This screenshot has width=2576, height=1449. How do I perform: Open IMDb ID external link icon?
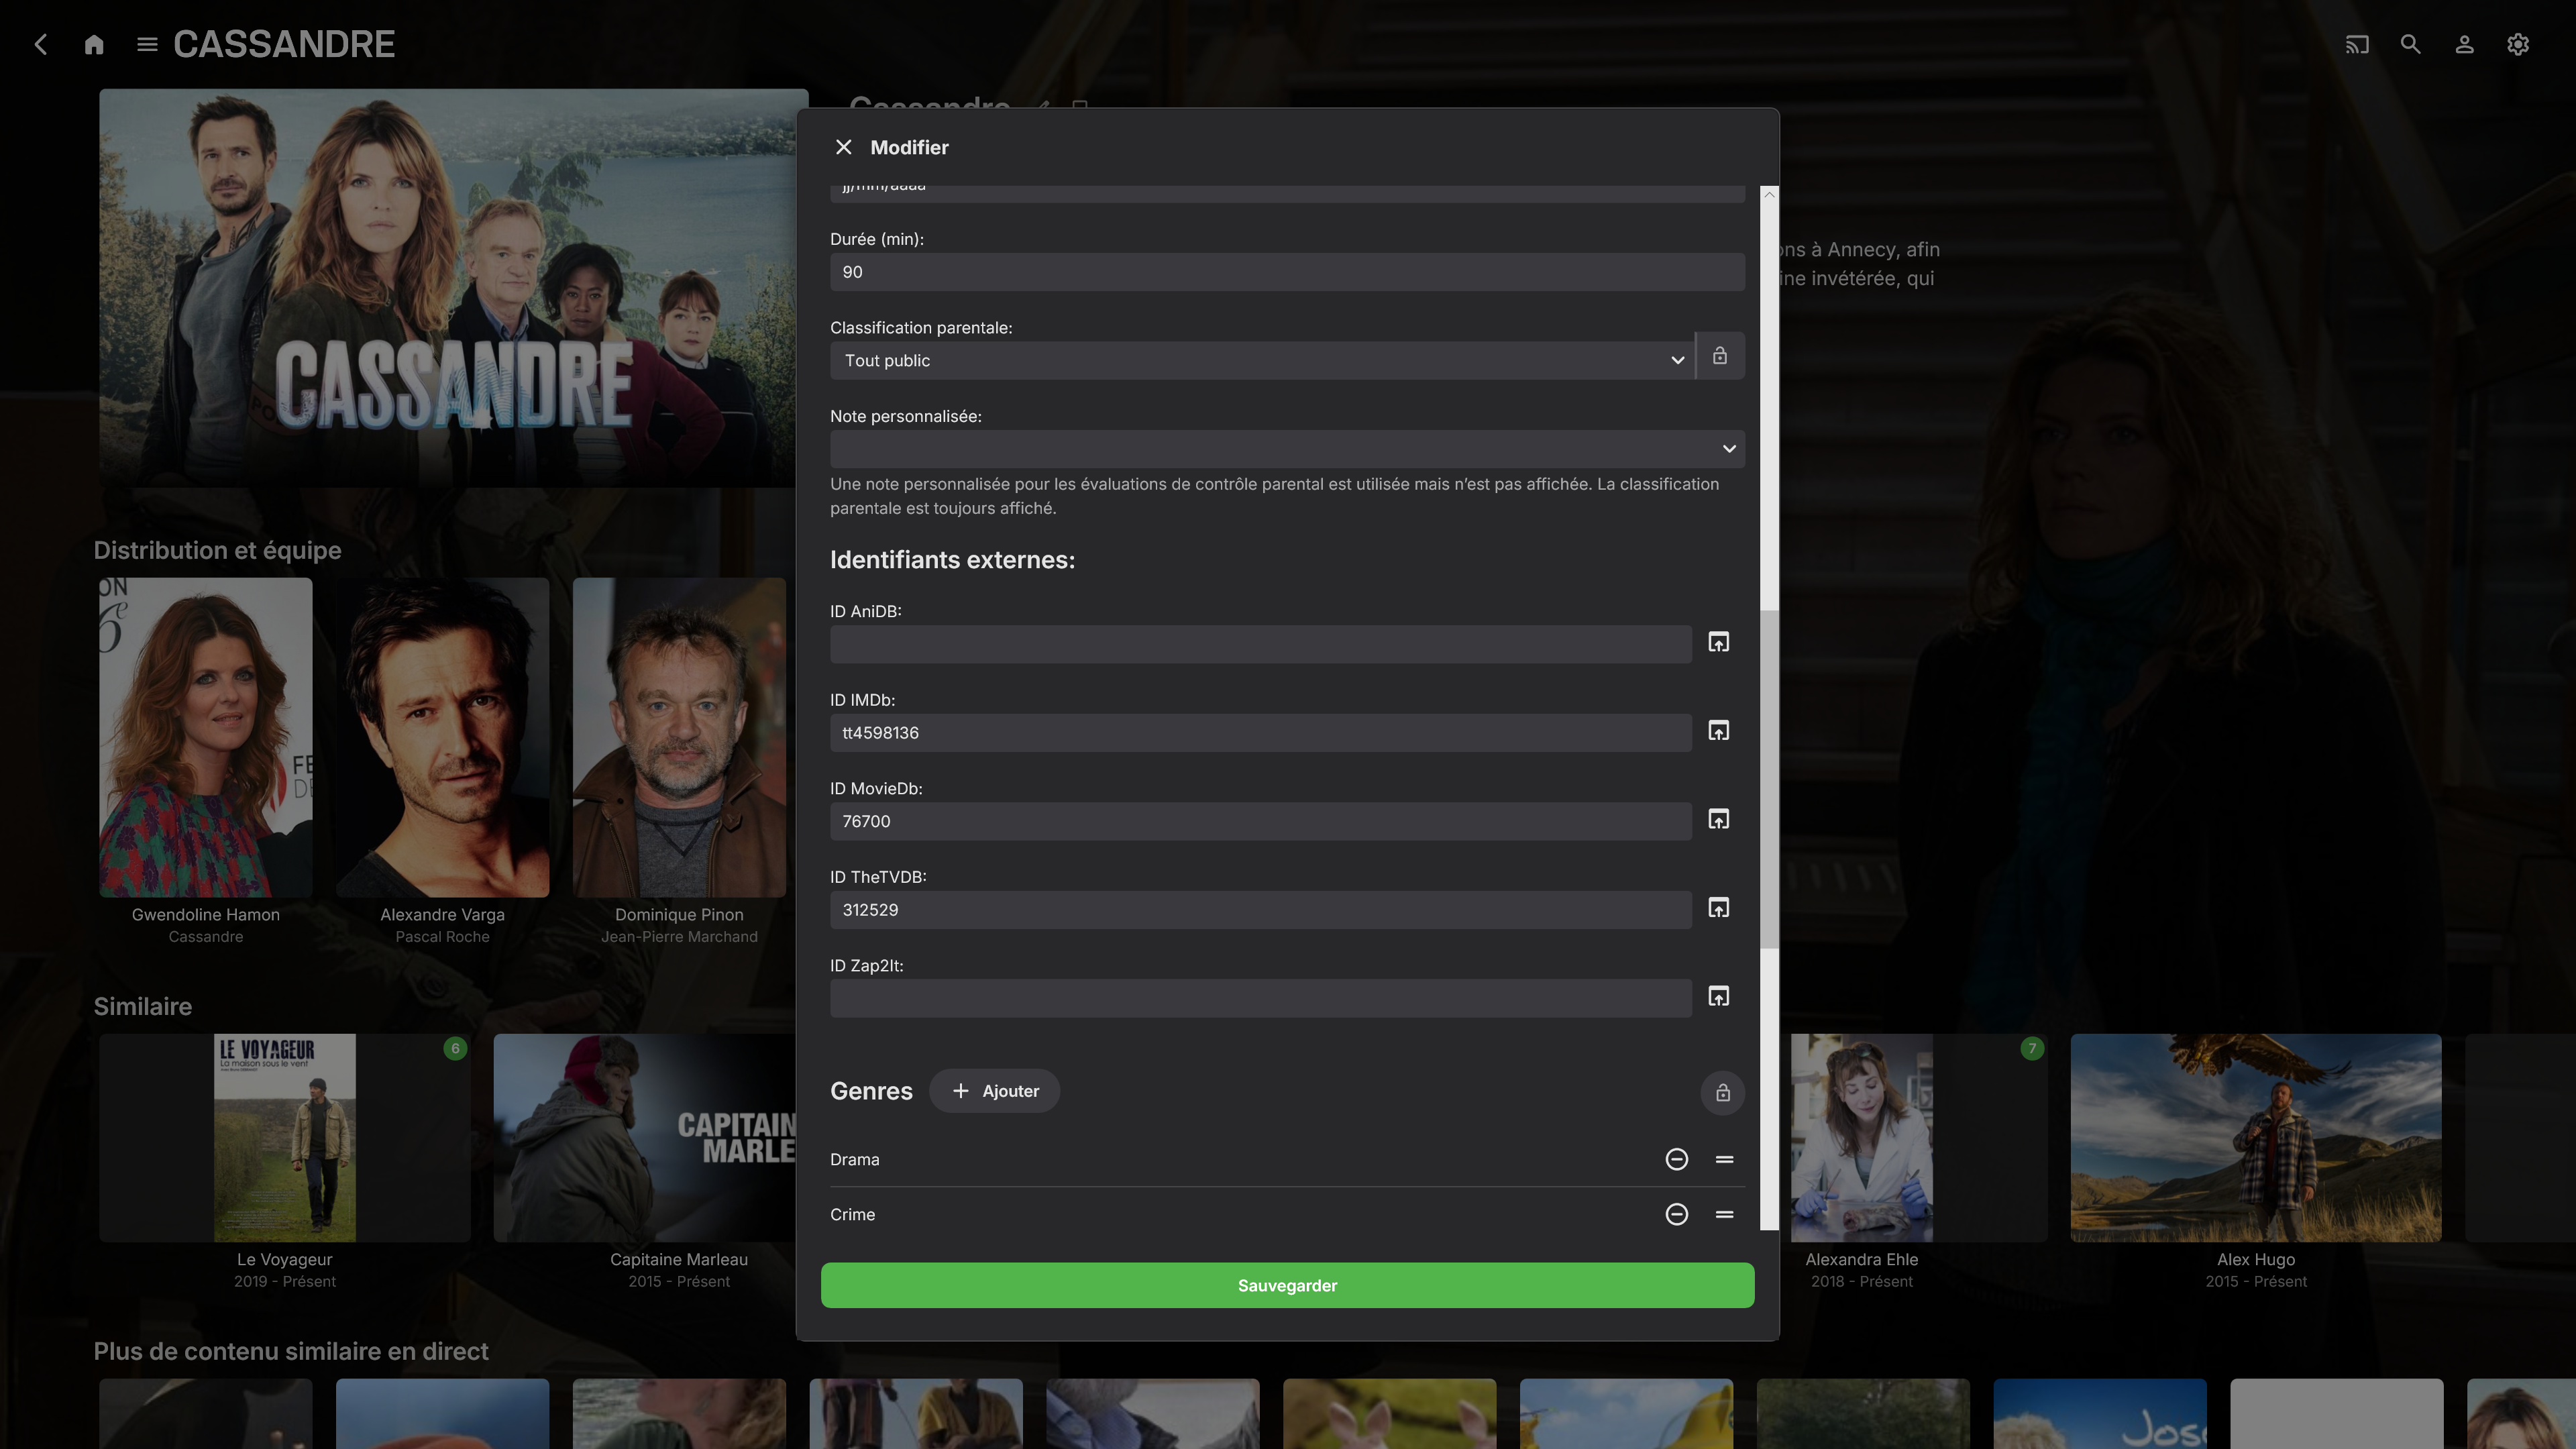pos(1718,731)
